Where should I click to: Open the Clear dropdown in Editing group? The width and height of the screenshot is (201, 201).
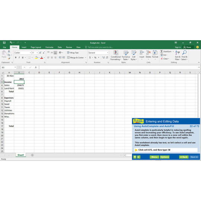click(x=165, y=58)
